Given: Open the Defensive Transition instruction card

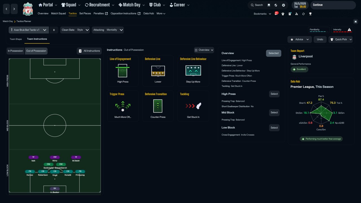Looking at the screenshot, I should 158,106.
